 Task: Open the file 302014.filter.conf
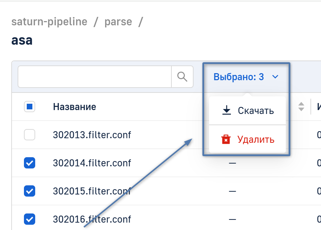(x=92, y=163)
